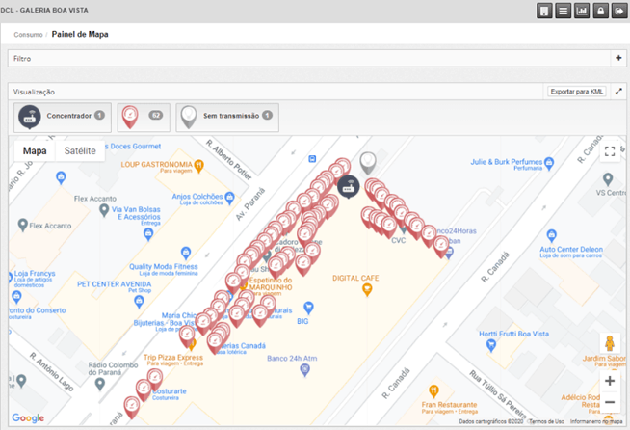Expand the Filtro panel with plus icon
Viewport: 630px width, 430px height.
[618, 59]
